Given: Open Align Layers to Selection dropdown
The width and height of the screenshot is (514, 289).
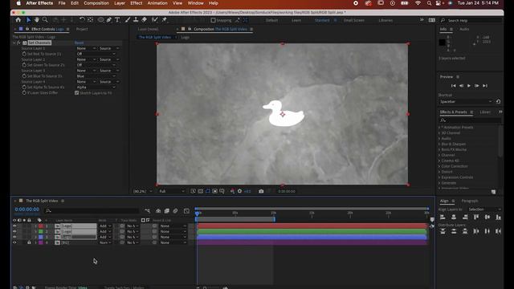Looking at the screenshot, I should [x=484, y=209].
